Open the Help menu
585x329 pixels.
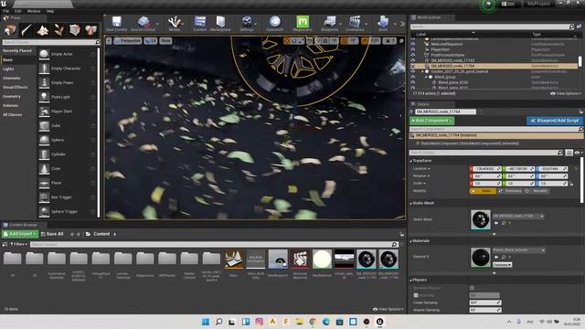(x=50, y=11)
